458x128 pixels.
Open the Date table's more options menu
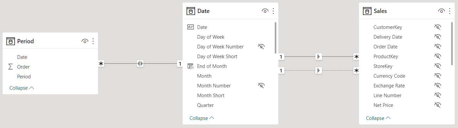pyautogui.click(x=273, y=11)
